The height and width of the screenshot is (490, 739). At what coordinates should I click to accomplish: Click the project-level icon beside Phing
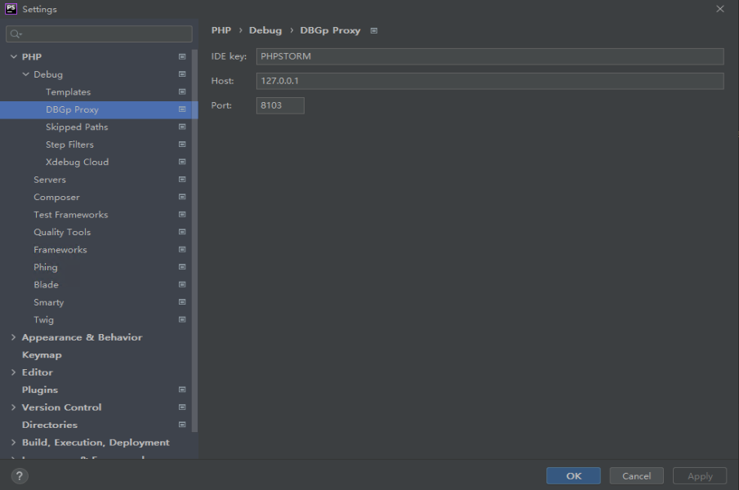coord(182,267)
